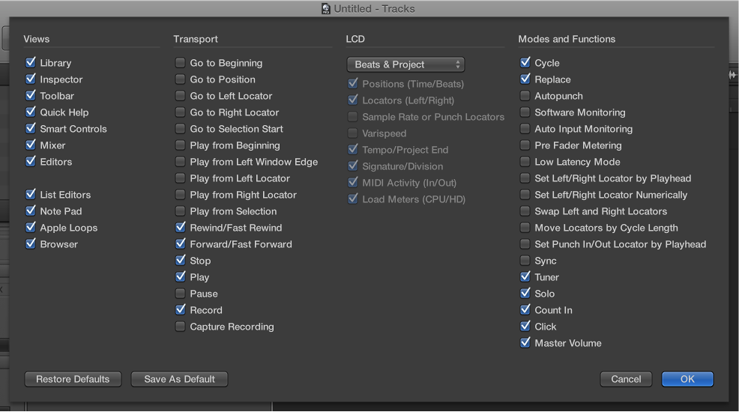739x412 pixels.
Task: Click Tempo/Project End checkbox
Action: pos(352,150)
